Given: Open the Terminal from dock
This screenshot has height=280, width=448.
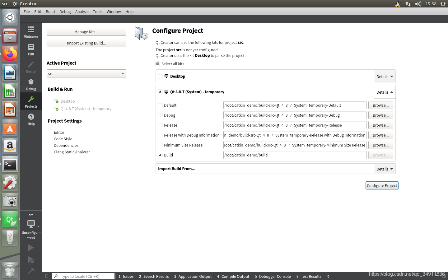Looking at the screenshot, I should [x=10, y=165].
